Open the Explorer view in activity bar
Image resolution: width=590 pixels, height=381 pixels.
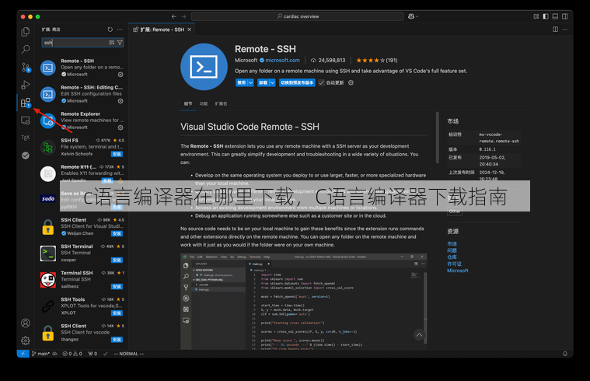[x=26, y=32]
